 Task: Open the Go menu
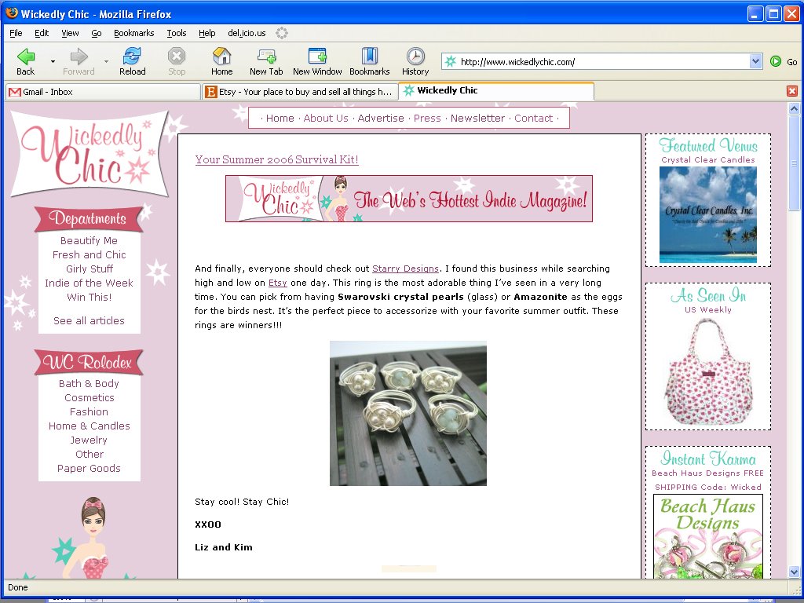click(97, 33)
